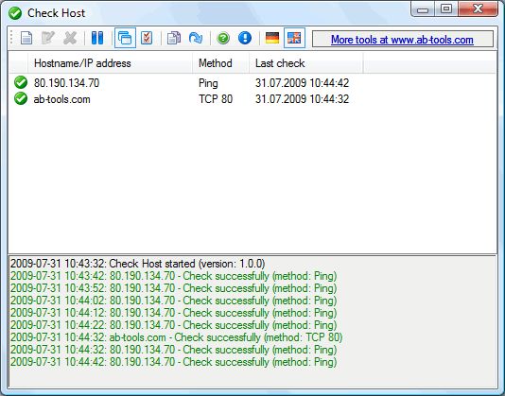This screenshot has height=396, width=505.
Task: Switch language to English flag
Action: click(294, 38)
